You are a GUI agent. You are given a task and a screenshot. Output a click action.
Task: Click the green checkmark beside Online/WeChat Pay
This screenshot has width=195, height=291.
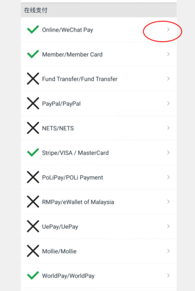click(x=33, y=29)
